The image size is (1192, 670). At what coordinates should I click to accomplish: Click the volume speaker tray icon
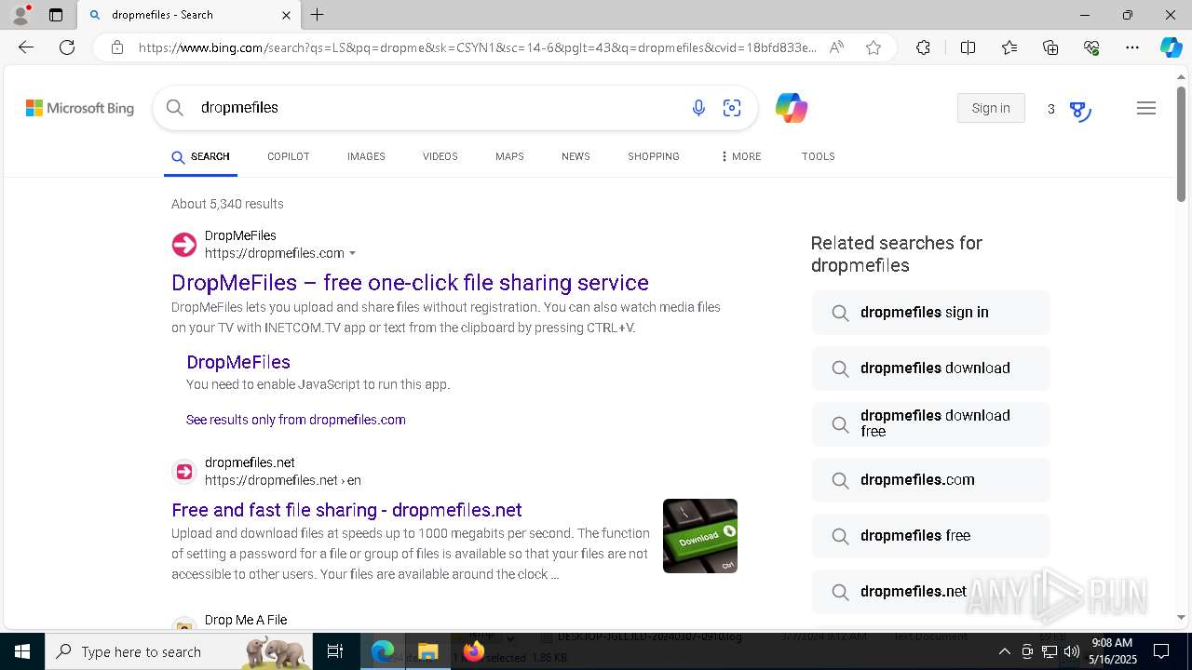pyautogui.click(x=1072, y=651)
